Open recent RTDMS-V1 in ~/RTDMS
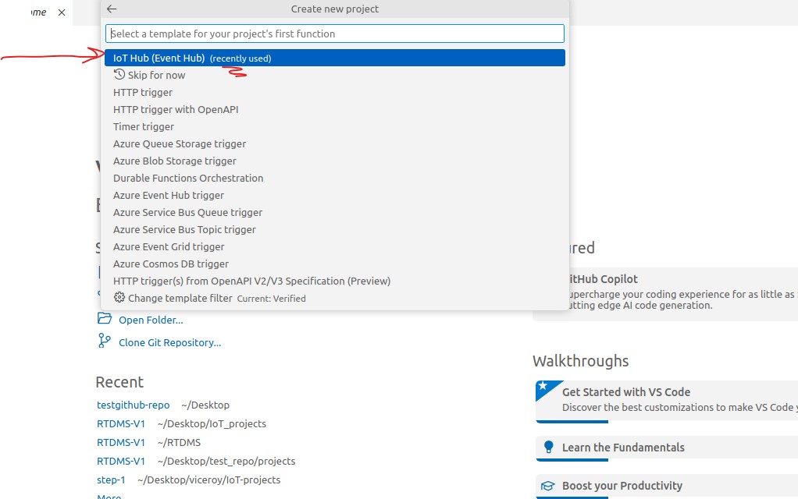 (x=121, y=443)
